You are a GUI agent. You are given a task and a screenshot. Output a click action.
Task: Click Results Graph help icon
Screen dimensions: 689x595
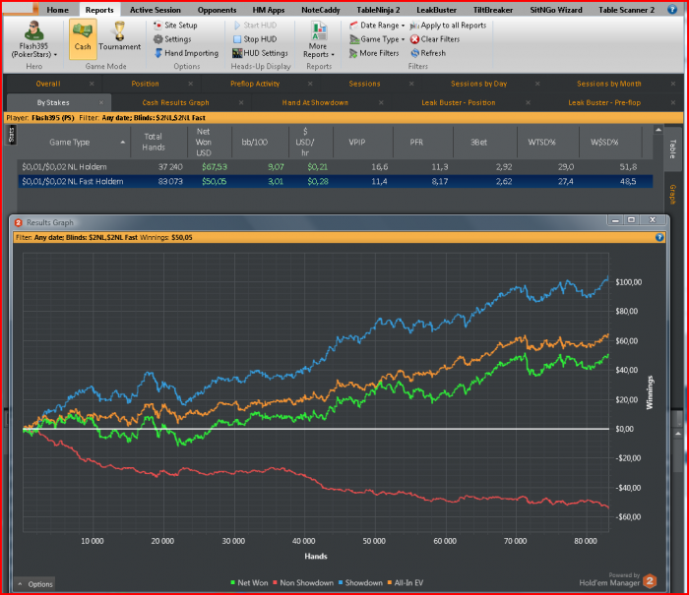tap(659, 237)
